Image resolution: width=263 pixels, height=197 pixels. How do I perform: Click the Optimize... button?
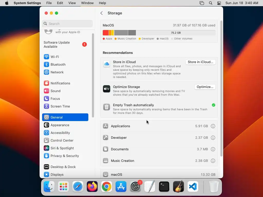click(x=205, y=87)
